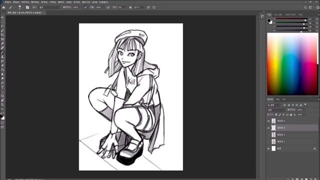This screenshot has width=320, height=180.
Task: Open the Layer menu
Action: click(x=35, y=2)
